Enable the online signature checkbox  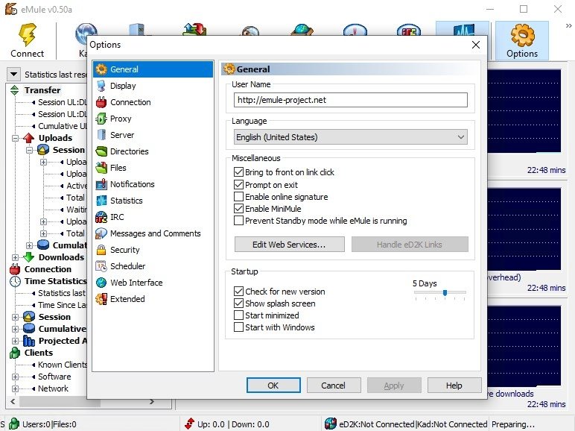(239, 197)
